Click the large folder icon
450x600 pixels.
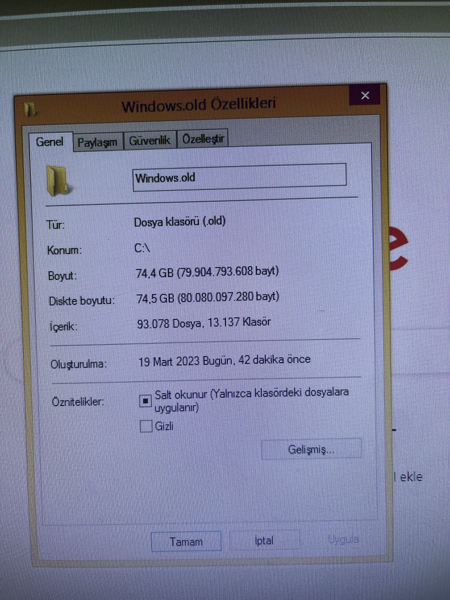coord(58,180)
